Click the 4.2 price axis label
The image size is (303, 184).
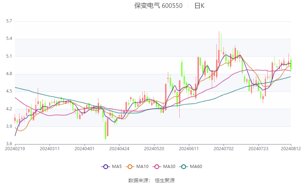9,109
